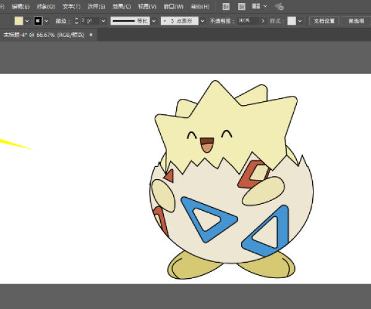Expand the fill color dropdown arrow
The width and height of the screenshot is (371, 309).
pos(27,20)
